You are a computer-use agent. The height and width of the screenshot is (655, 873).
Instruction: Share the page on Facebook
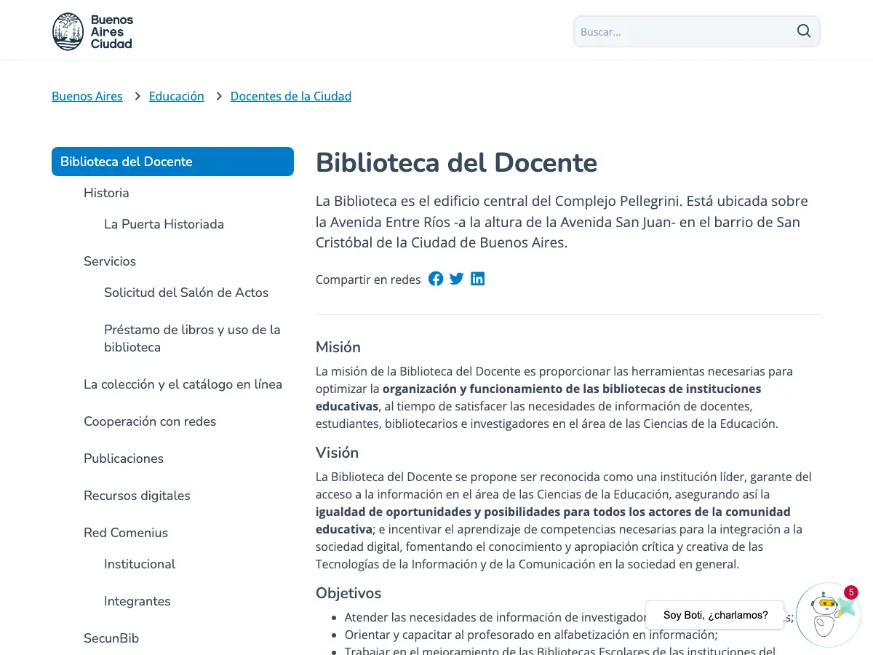(x=436, y=279)
